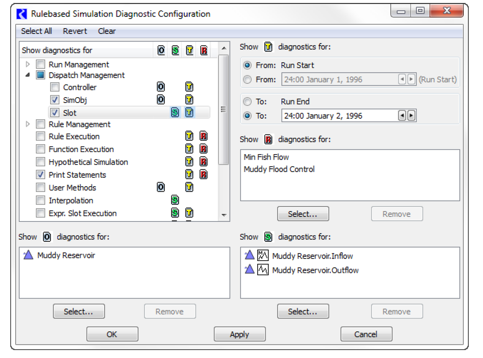Click the T icon in the Slot row
This screenshot has width=483, height=358.
click(x=189, y=113)
